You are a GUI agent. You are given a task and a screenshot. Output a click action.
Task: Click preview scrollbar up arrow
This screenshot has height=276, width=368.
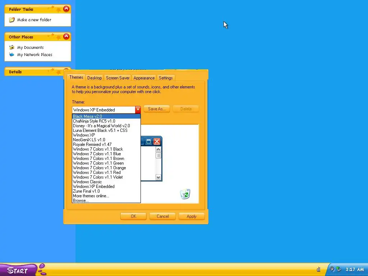[x=158, y=149]
